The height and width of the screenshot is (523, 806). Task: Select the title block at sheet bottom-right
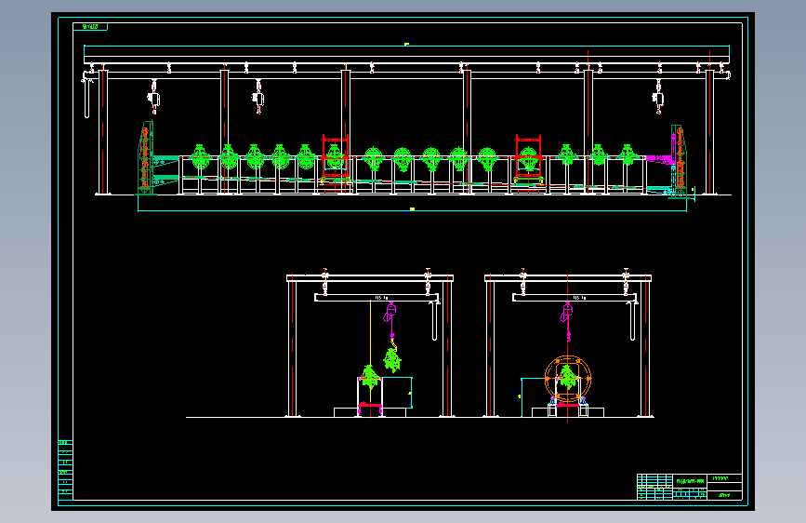(x=689, y=487)
